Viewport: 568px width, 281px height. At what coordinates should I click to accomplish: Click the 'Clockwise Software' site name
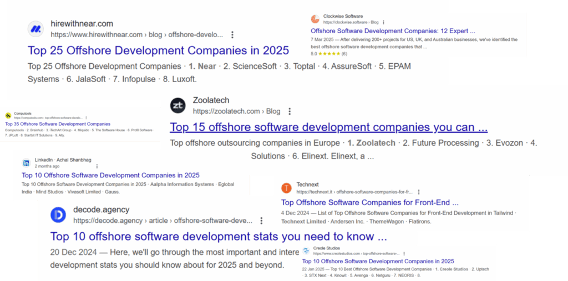[343, 16]
